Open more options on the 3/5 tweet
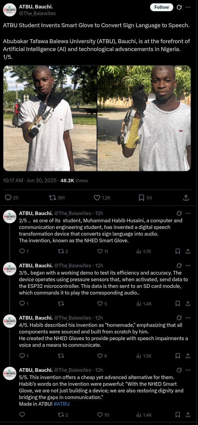This screenshot has height=425, width=198. coord(188,266)
